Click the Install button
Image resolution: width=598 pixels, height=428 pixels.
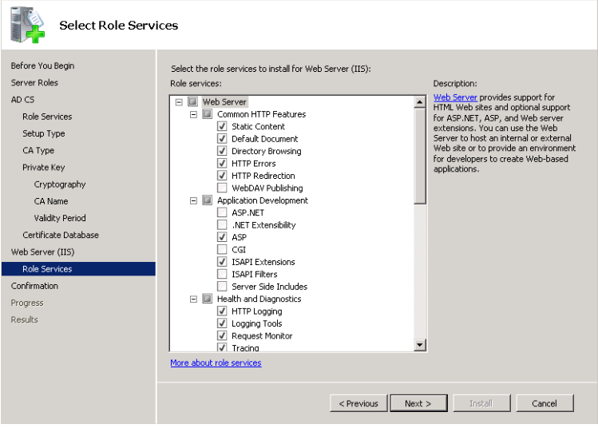(481, 403)
